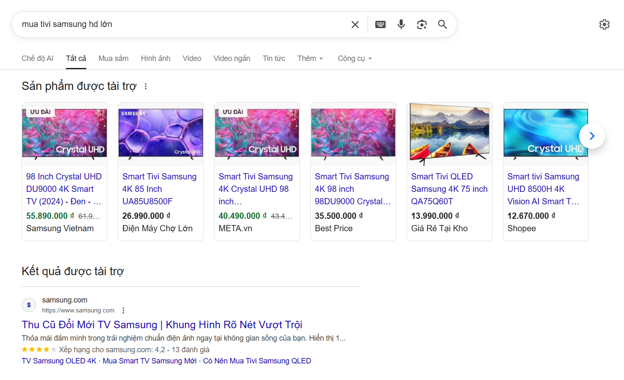Click the 'META.vn' seller name
Image resolution: width=624 pixels, height=380 pixels.
click(x=235, y=228)
